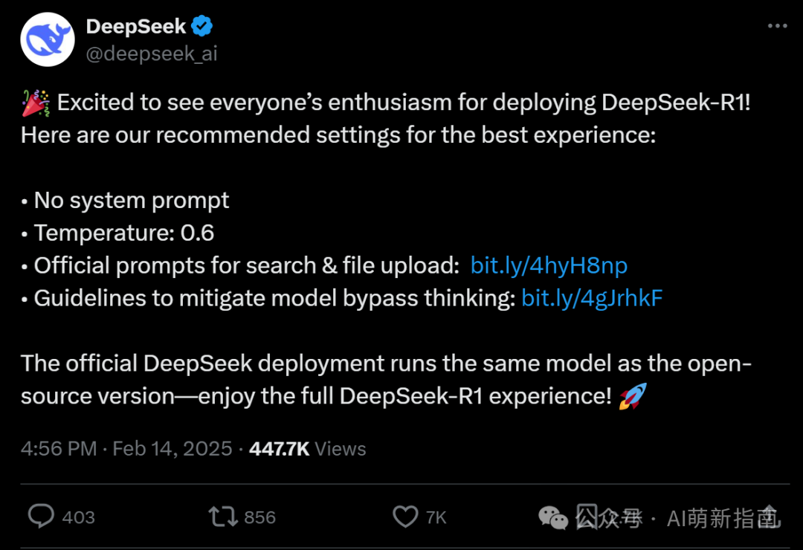Click the party popper emoji
Screen dimensions: 803x550
[36, 103]
